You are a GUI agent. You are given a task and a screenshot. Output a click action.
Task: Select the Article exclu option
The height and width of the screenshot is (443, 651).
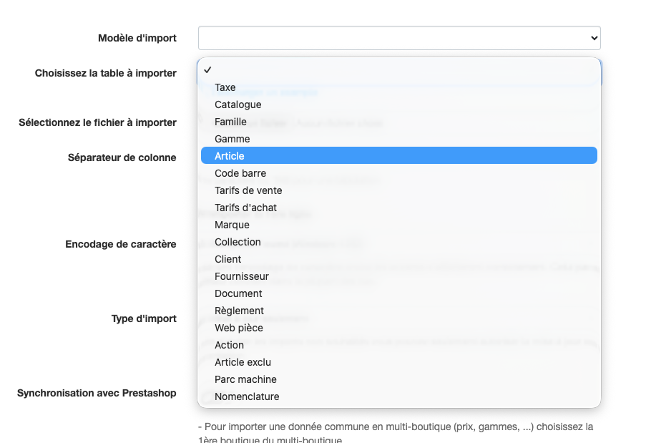coord(243,362)
